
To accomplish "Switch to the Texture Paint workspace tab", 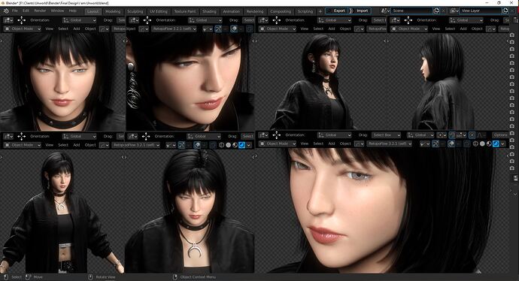I will (185, 11).
